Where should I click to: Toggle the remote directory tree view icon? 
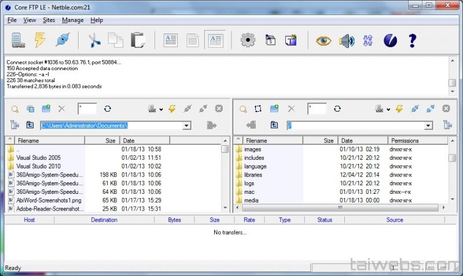coord(447,125)
